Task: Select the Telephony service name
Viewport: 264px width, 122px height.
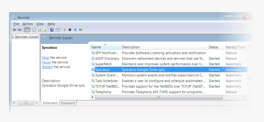Action: (103, 92)
